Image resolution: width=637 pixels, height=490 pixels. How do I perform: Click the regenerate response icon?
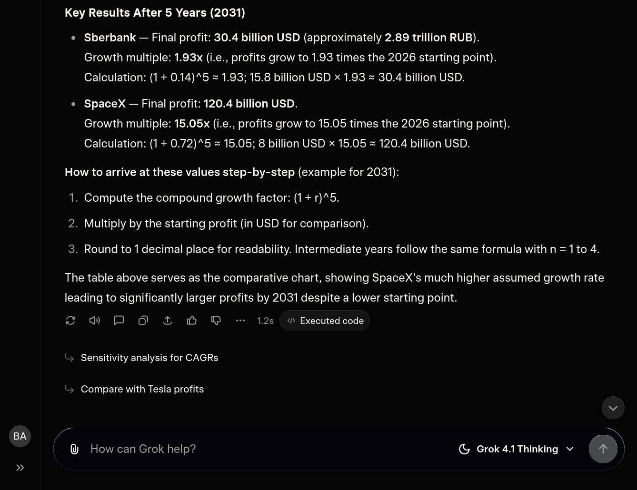[70, 321]
